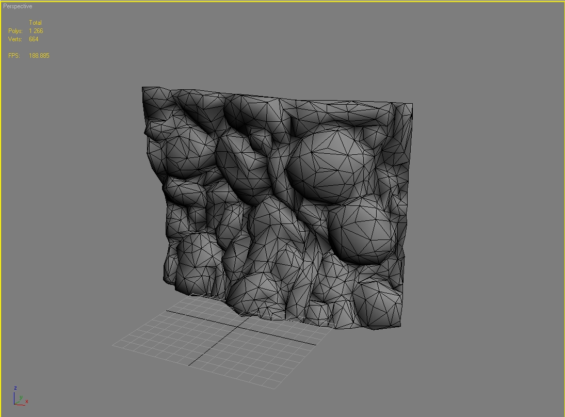Click the Verts count value 664
This screenshot has width=565, height=417.
34,39
